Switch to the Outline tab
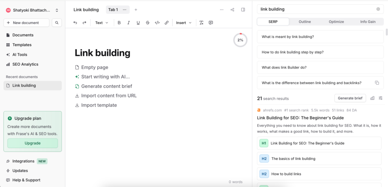388x187 pixels. coord(305,21)
